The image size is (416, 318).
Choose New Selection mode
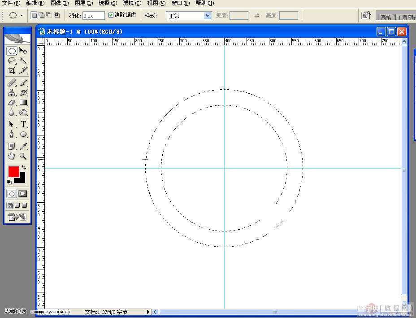[34, 15]
